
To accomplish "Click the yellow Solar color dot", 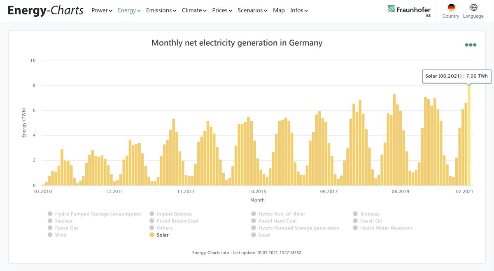I will 151,235.
